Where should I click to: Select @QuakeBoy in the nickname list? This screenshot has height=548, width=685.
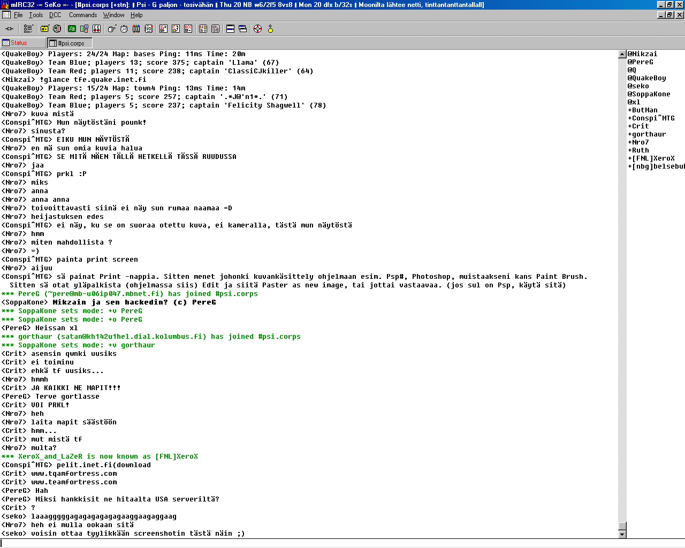tap(647, 78)
